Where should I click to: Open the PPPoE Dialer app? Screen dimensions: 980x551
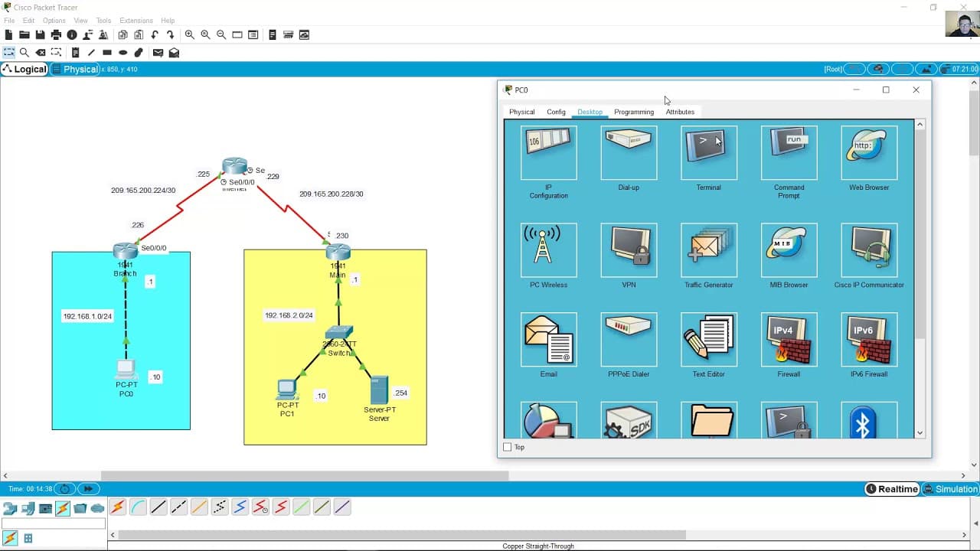[x=629, y=340]
